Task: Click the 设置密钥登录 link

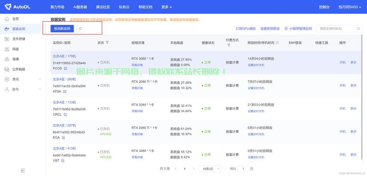Action: tap(270, 29)
